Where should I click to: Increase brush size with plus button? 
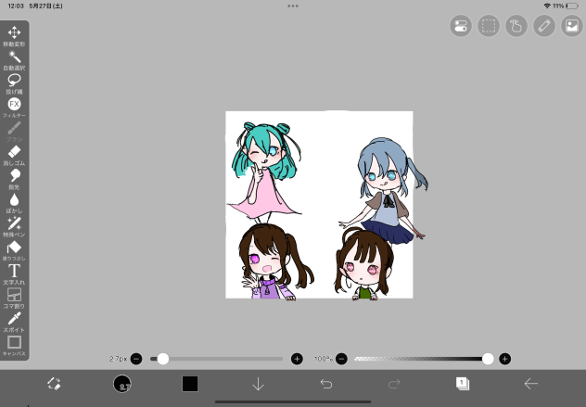coord(297,359)
